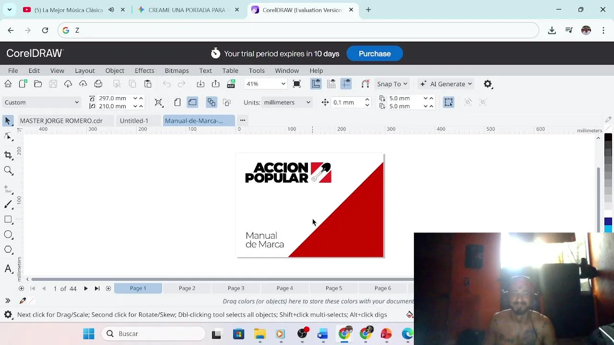Image resolution: width=614 pixels, height=345 pixels.
Task: Open the Units millimeters dropdown
Action: coord(287,102)
